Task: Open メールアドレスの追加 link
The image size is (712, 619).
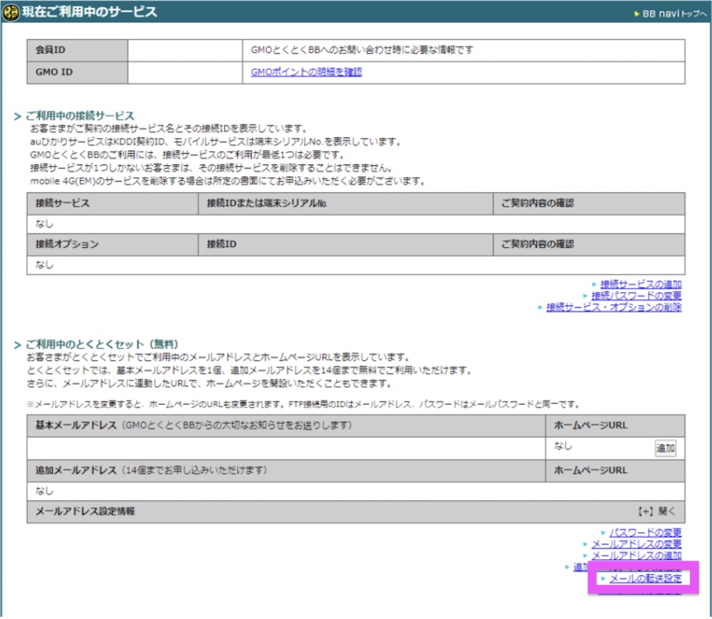Action: pos(636,555)
